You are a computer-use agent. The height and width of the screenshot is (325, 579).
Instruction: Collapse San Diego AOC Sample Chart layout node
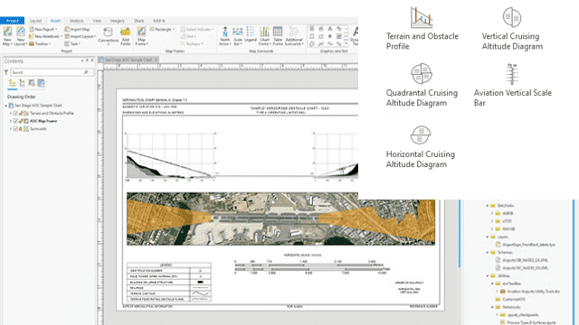6,106
